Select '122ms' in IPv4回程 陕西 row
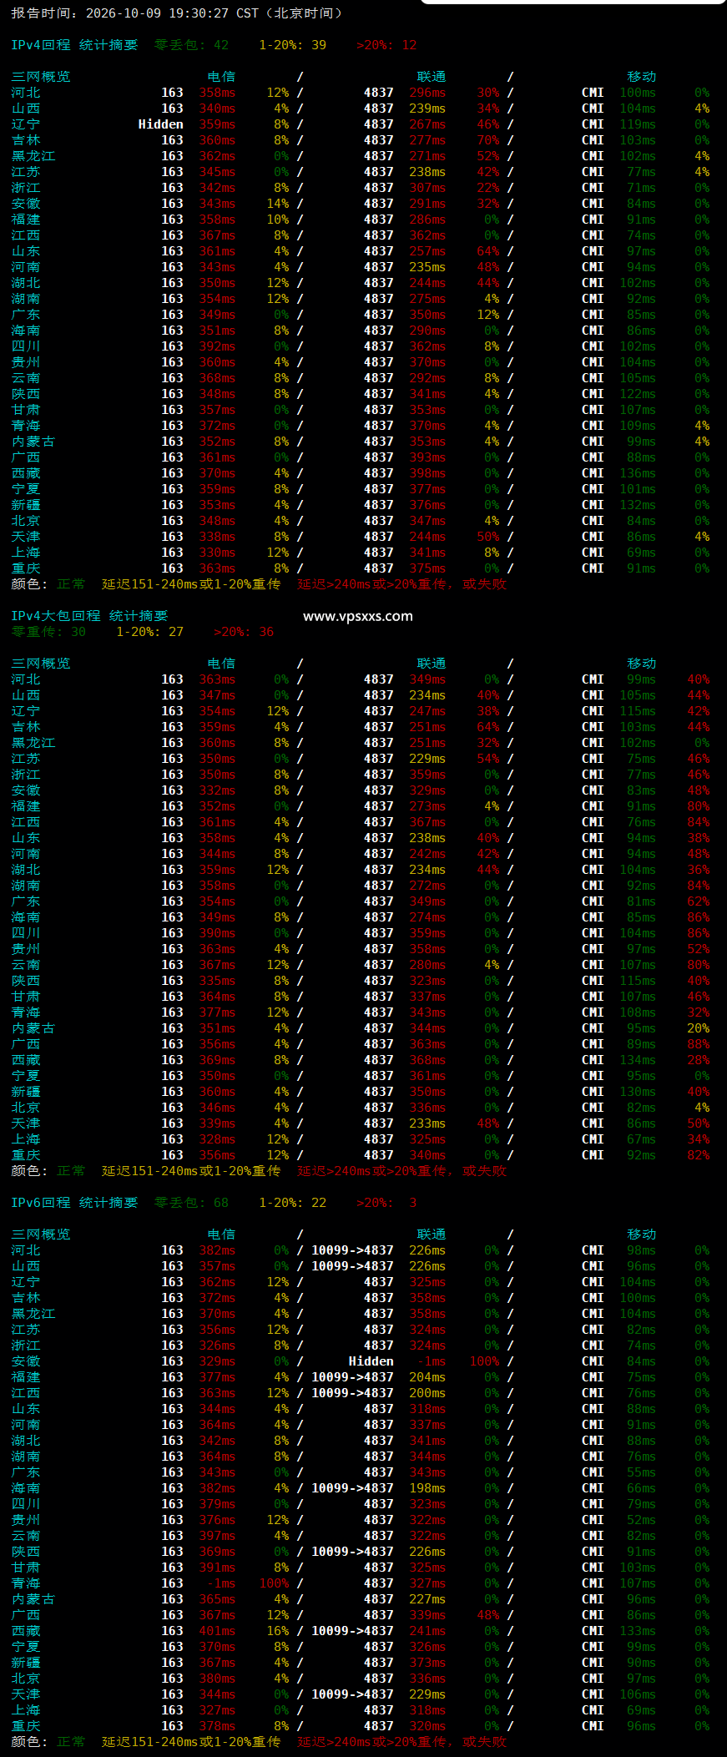The image size is (727, 1757). [638, 394]
